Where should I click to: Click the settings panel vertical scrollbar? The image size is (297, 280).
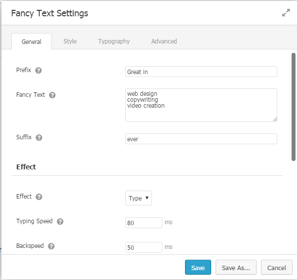click(x=294, y=106)
